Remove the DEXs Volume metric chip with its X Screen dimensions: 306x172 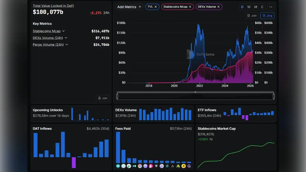click(218, 7)
